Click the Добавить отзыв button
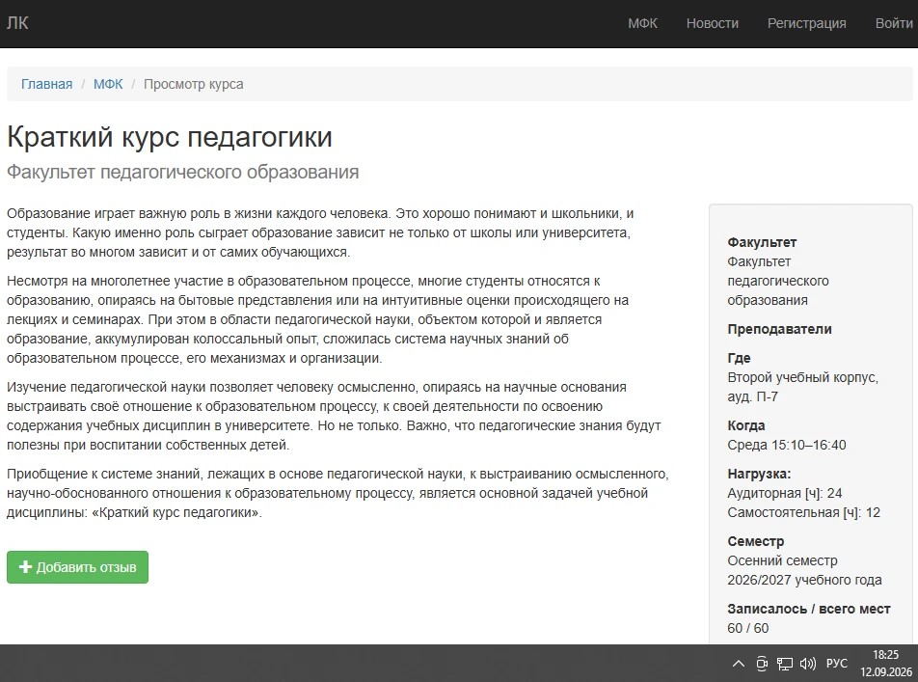918x682 pixels. click(77, 567)
